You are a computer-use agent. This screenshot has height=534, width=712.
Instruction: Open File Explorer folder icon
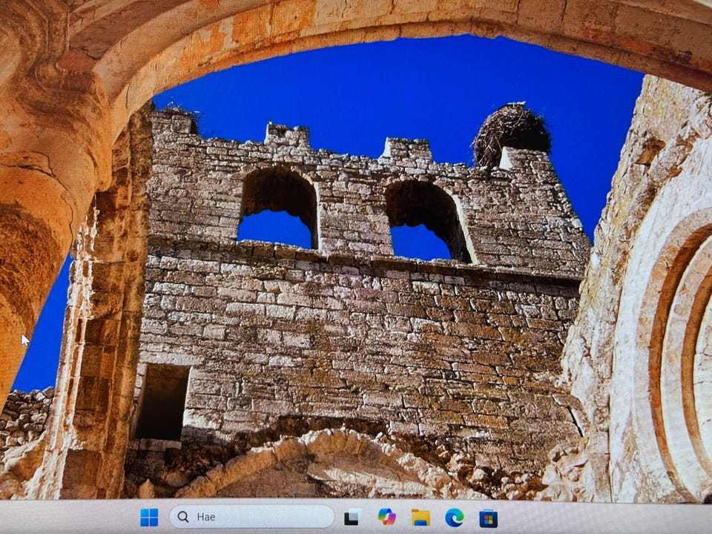coord(421,517)
